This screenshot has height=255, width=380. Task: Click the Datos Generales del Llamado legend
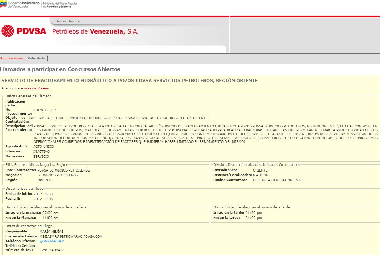(29, 96)
